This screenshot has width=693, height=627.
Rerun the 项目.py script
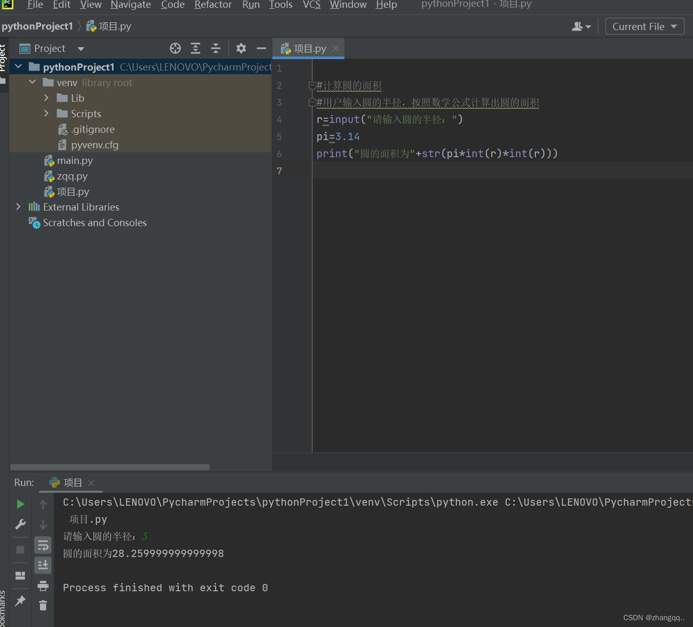pos(20,504)
